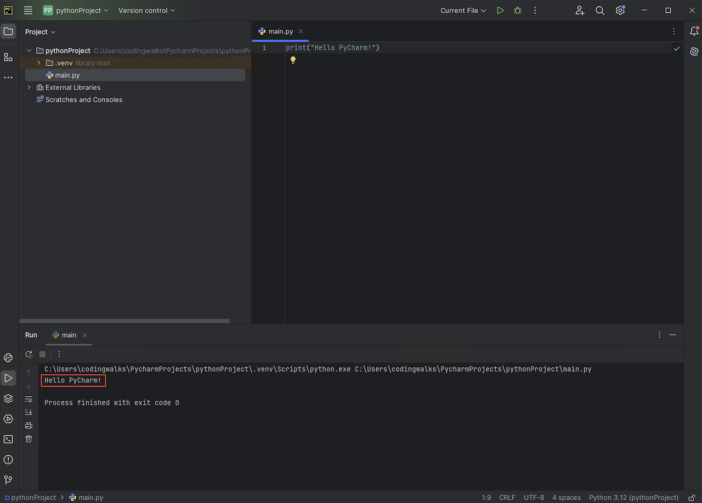Open Python Packages tool window icon
Screen dimensions: 702x503
[x=8, y=358]
